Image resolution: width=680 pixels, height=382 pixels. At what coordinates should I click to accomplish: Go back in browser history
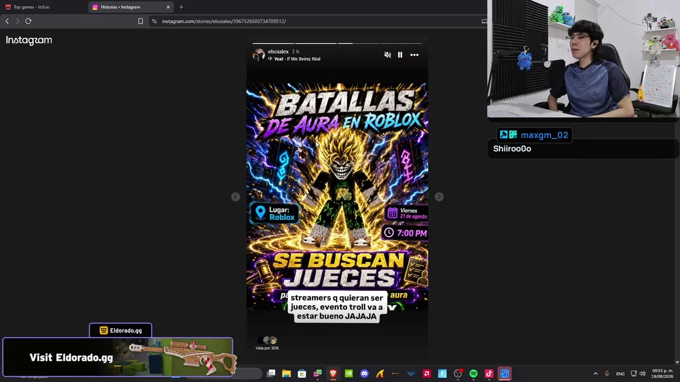[x=7, y=21]
